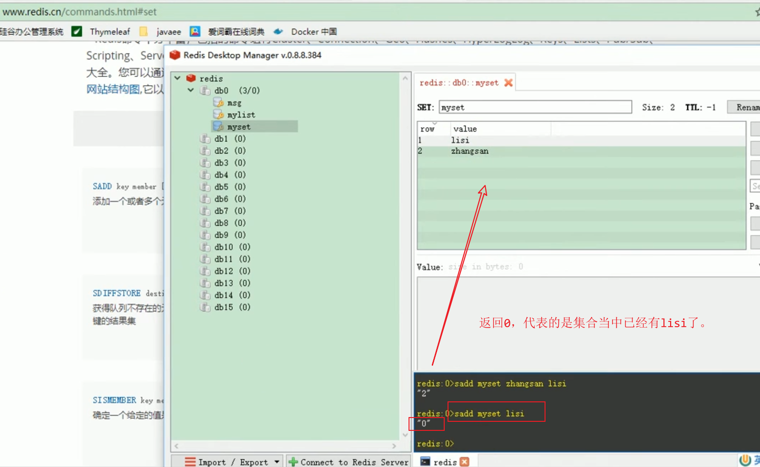Click the db6 database icon
This screenshot has width=760, height=467.
(x=205, y=199)
